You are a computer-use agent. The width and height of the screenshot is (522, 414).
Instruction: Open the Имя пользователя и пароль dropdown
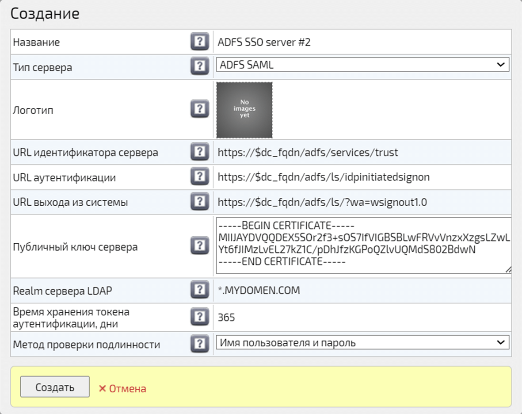(362, 343)
